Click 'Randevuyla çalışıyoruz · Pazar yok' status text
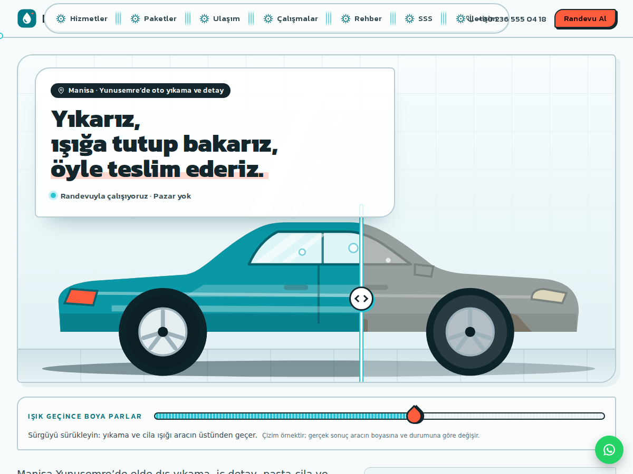This screenshot has width=633, height=474. click(x=126, y=196)
